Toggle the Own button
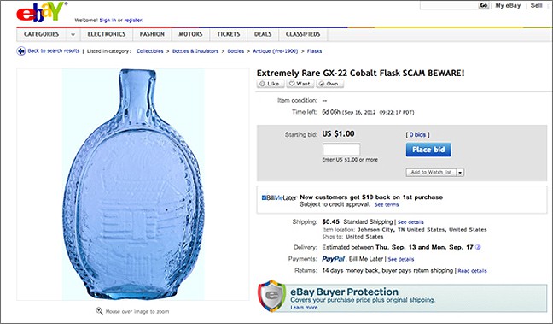The image size is (553, 324). [329, 84]
